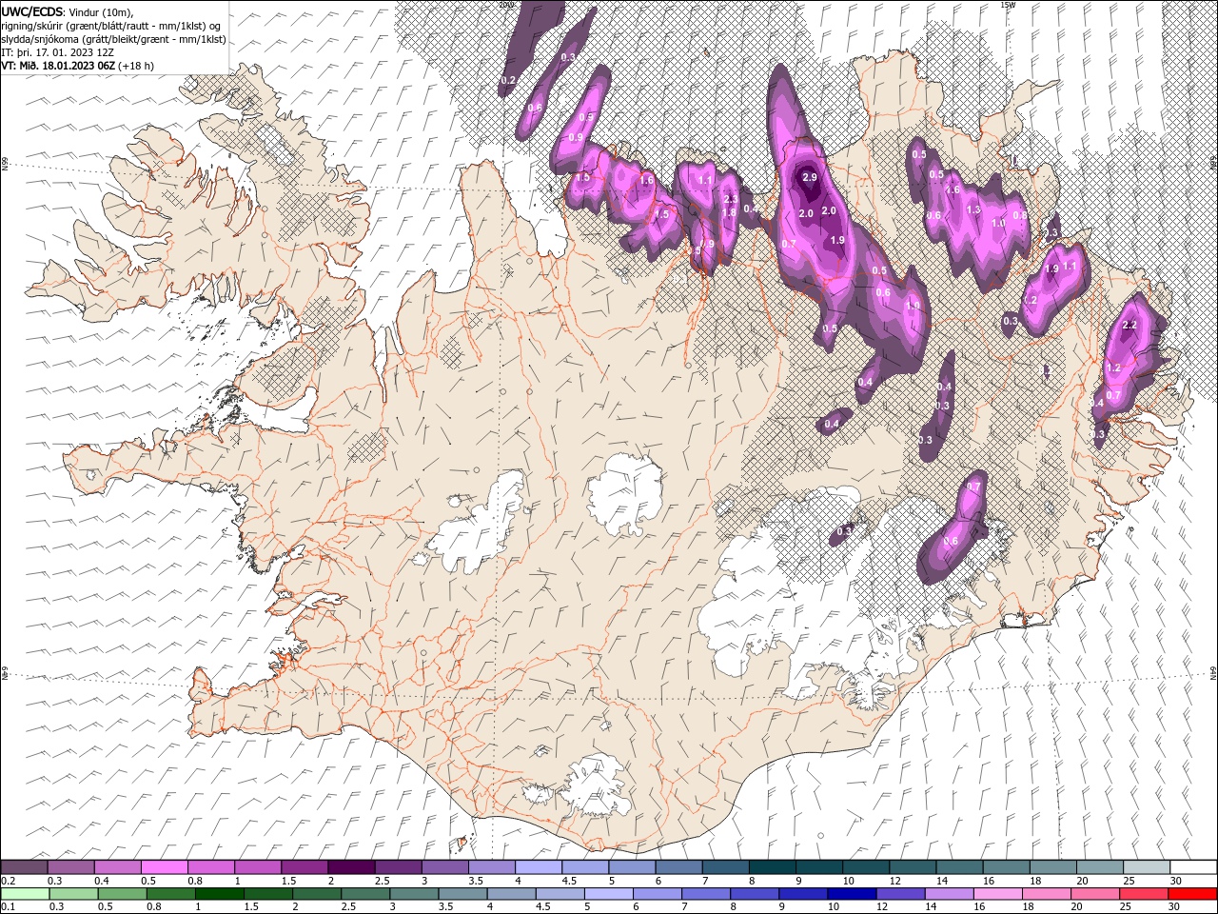Click the deep blue swatch between 10 and 12 in lower legend row
This screenshot has height=914, width=1218.
851,893
